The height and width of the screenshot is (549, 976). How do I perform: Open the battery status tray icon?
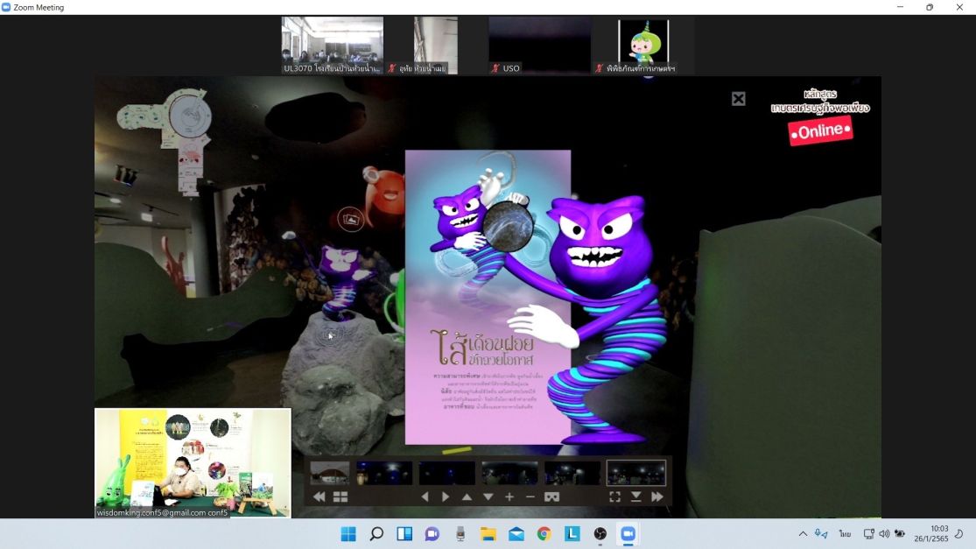(x=900, y=534)
